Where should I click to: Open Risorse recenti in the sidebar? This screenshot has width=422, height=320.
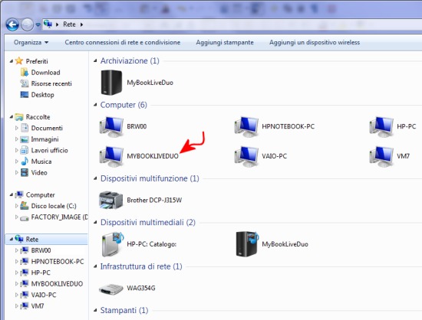51,83
